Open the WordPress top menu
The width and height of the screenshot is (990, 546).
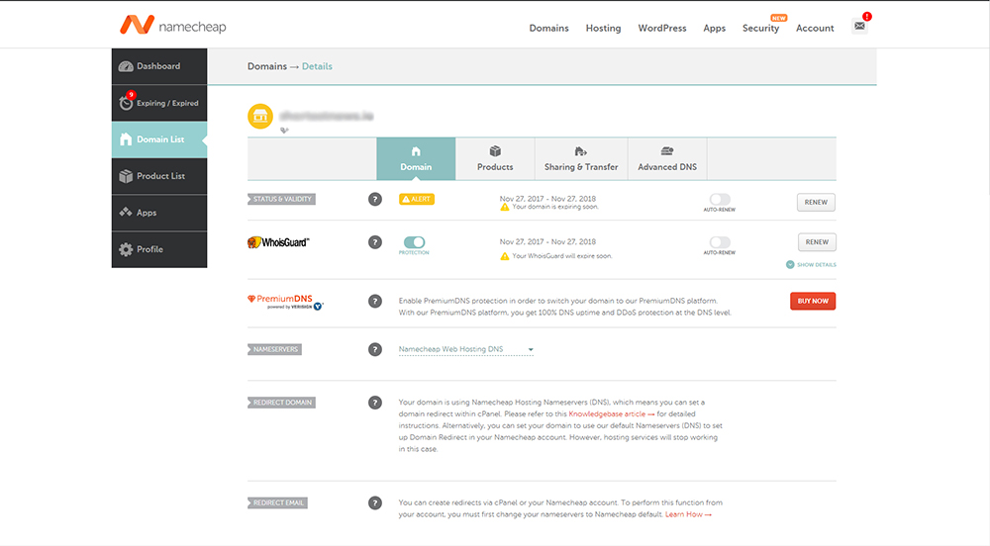661,29
